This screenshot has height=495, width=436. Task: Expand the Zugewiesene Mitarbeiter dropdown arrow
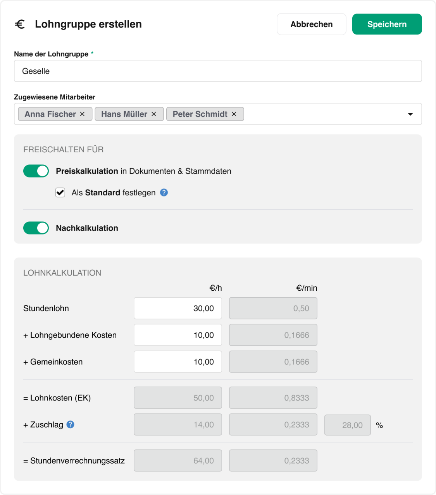click(410, 114)
